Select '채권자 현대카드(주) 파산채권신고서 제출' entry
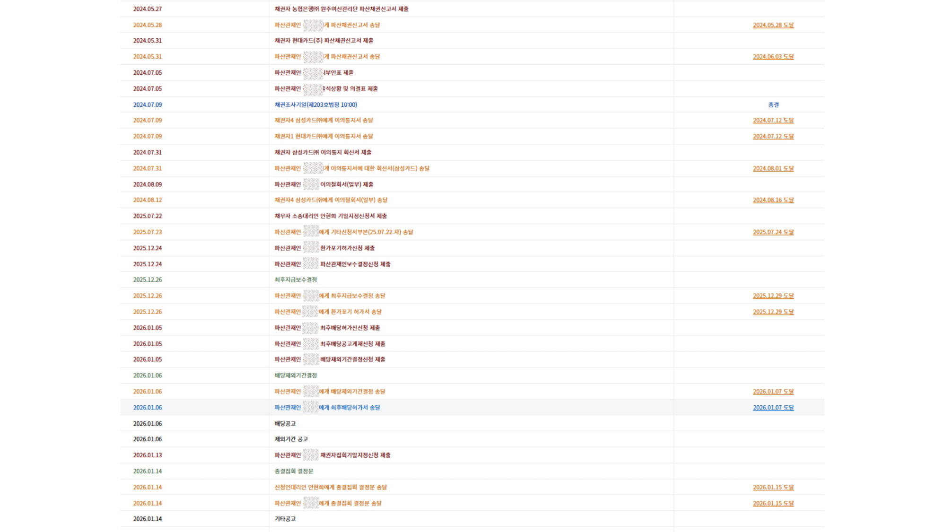Screen dimensions: 946x532 point(324,41)
